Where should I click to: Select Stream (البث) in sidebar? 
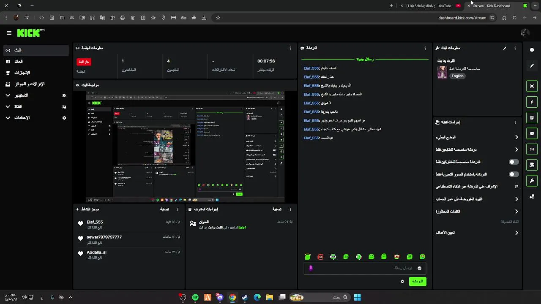pos(36,50)
